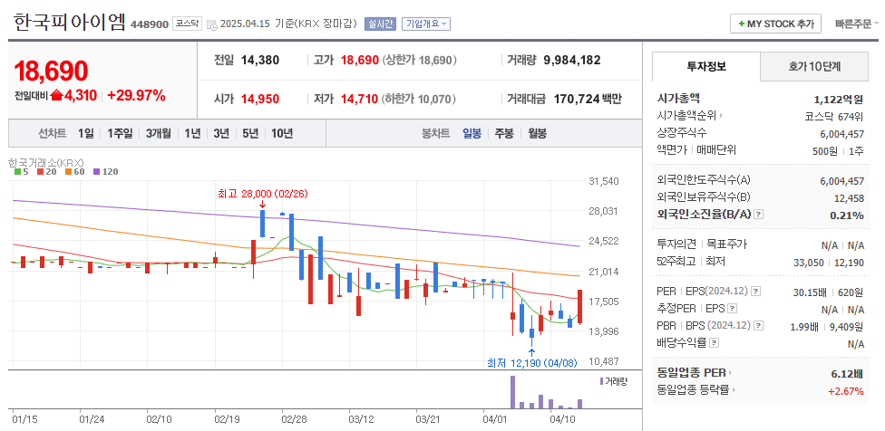Select the 1일 line chart period
Viewport: 885px width, 431px height.
pyautogui.click(x=86, y=133)
